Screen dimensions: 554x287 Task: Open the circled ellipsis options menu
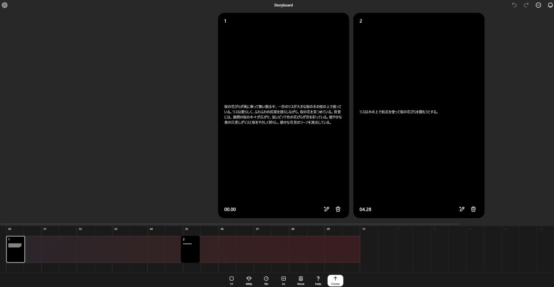point(538,5)
